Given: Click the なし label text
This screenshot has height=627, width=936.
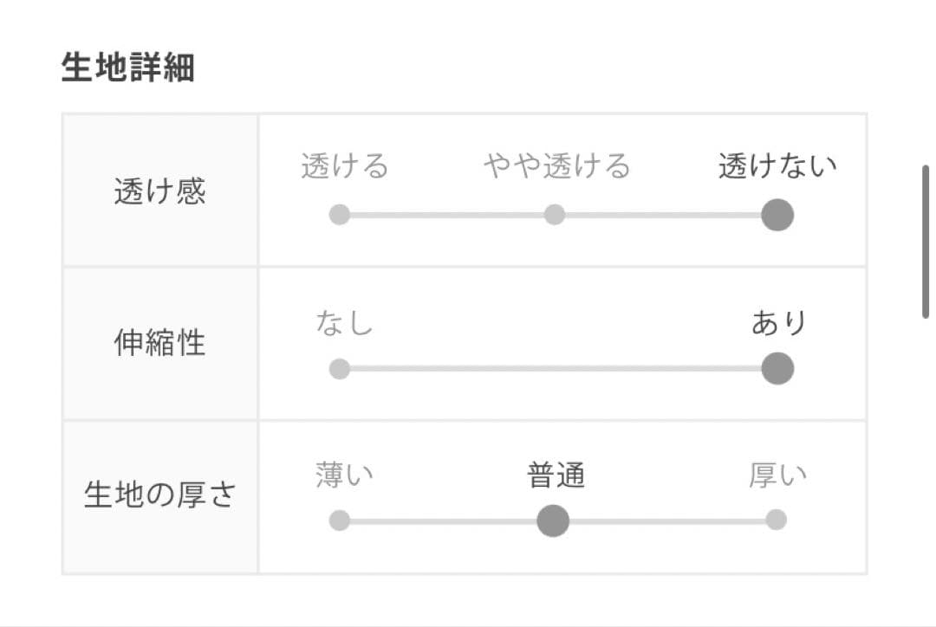Looking at the screenshot, I should point(344,323).
